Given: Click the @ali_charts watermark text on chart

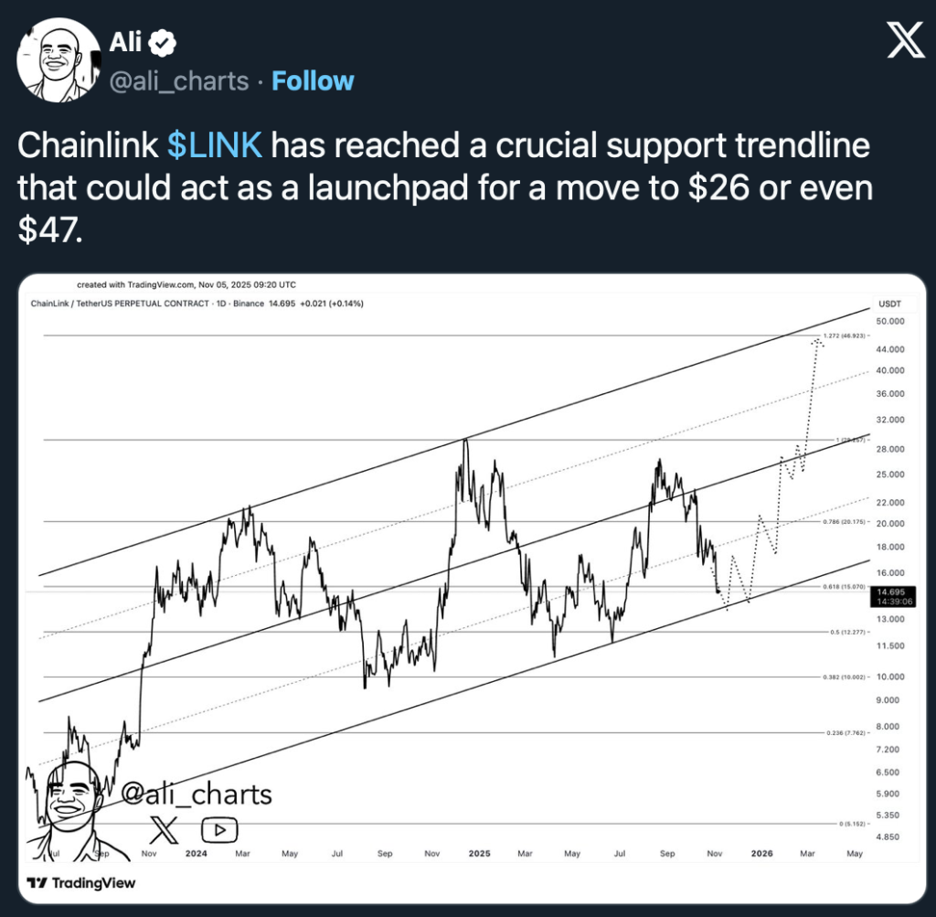Looking at the screenshot, I should click(x=197, y=794).
